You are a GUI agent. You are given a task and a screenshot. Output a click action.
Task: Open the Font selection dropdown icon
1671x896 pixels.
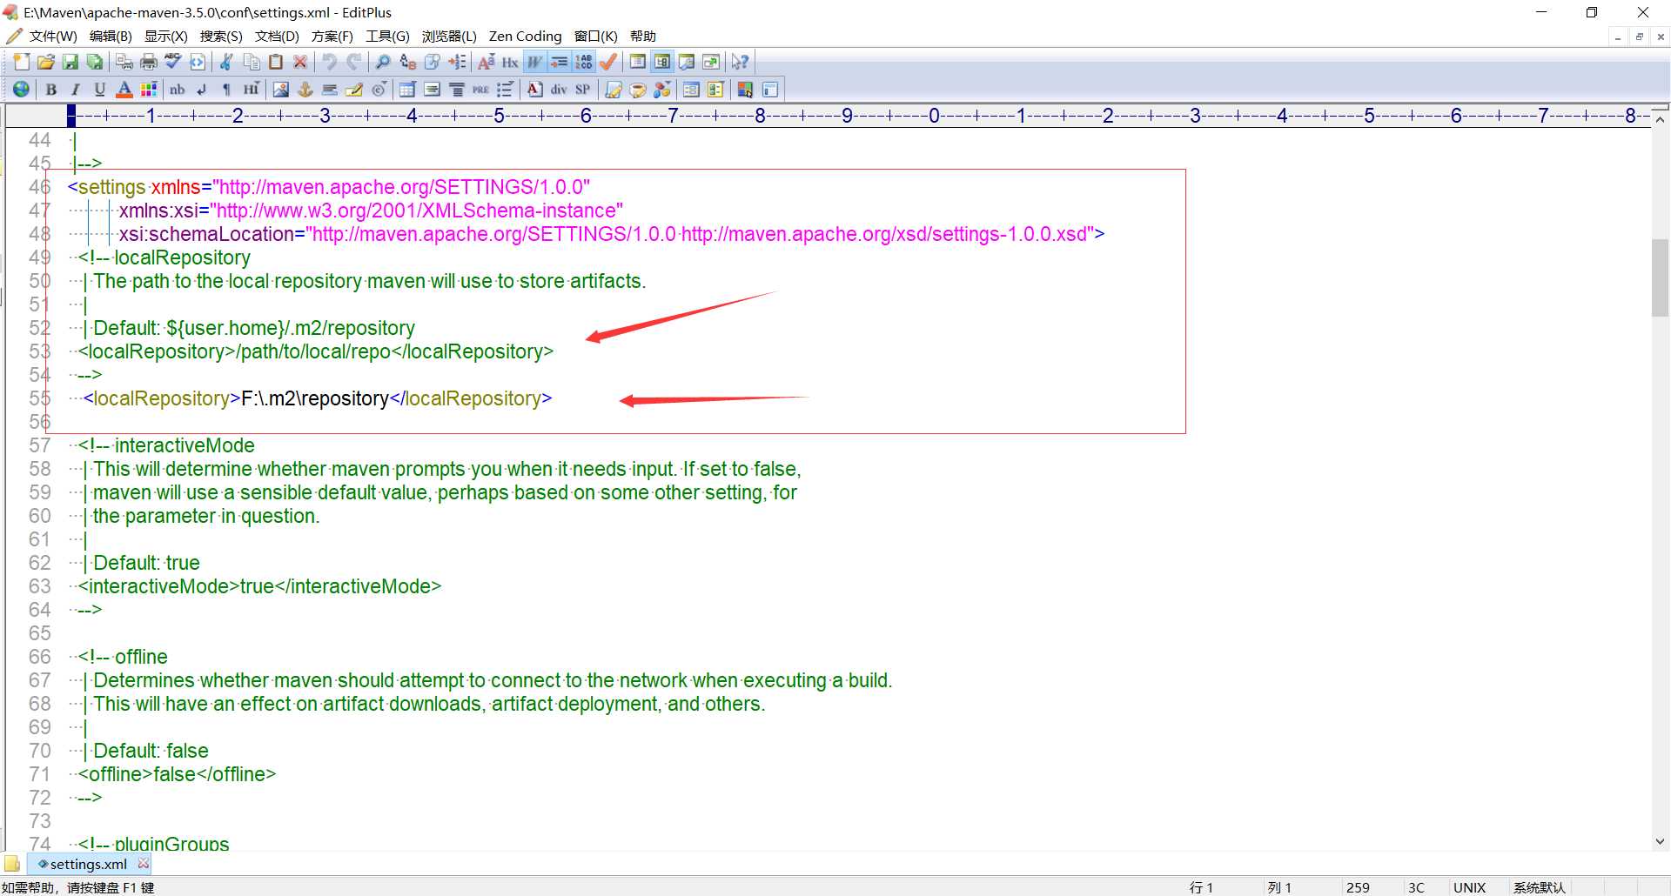487,62
